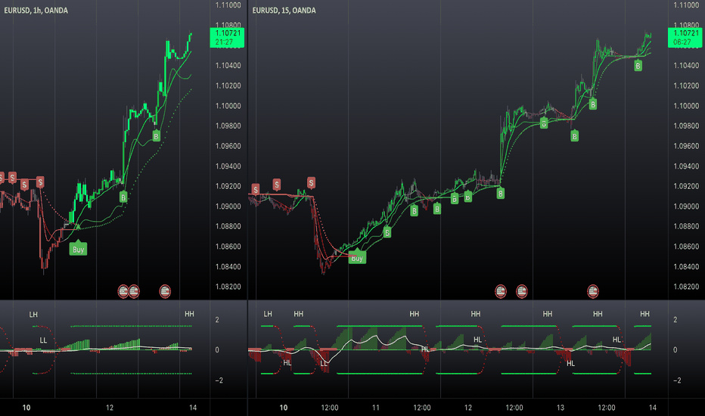This screenshot has width=705, height=416.
Task: Click the 1.10000 level on 1h price axis
Action: pos(228,106)
